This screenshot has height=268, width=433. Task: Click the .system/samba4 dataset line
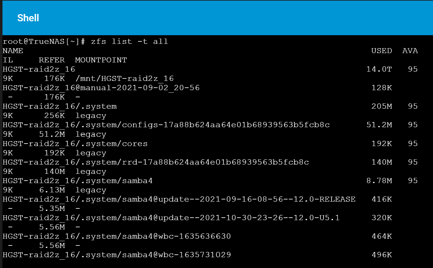point(78,181)
